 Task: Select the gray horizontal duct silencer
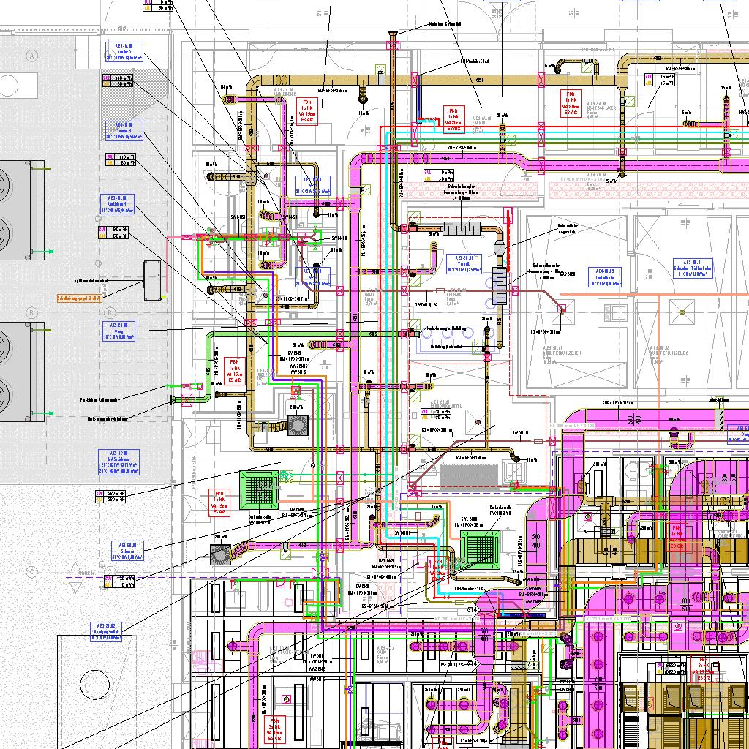(x=459, y=228)
